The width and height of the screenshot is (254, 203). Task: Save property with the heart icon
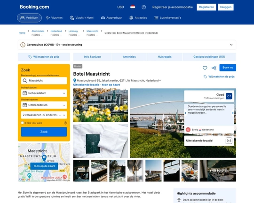(205, 68)
